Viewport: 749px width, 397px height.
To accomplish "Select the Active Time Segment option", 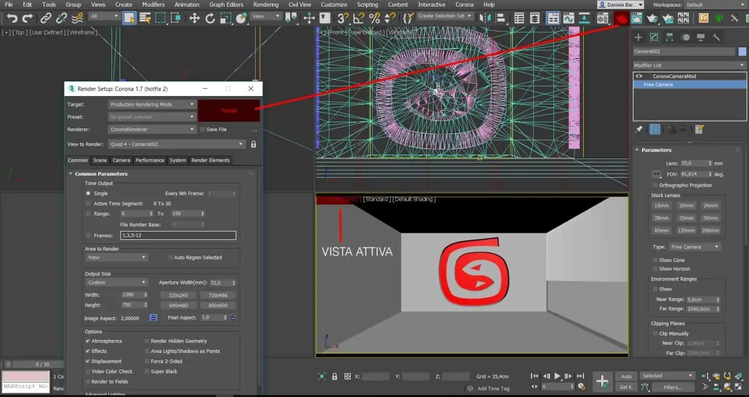I will 88,204.
